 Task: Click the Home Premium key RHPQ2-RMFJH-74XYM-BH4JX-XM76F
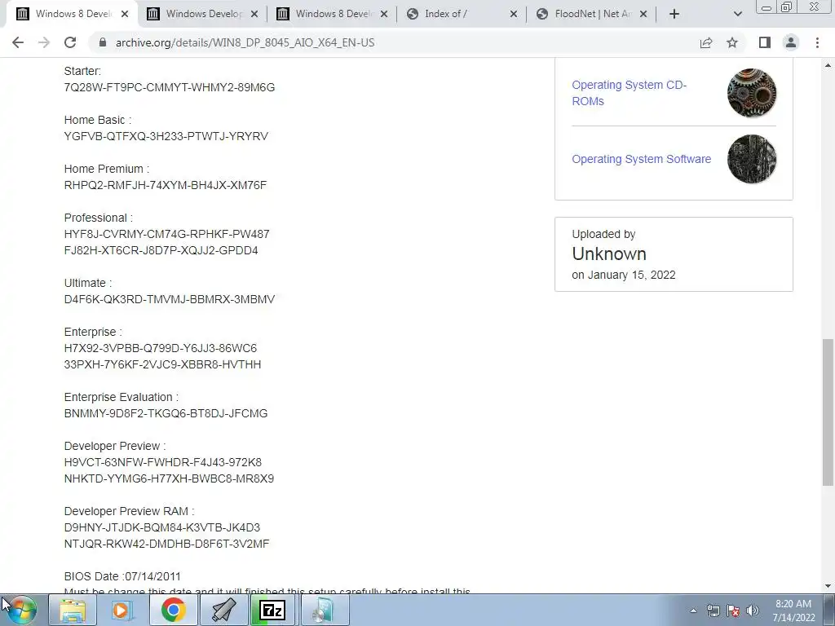[165, 185]
